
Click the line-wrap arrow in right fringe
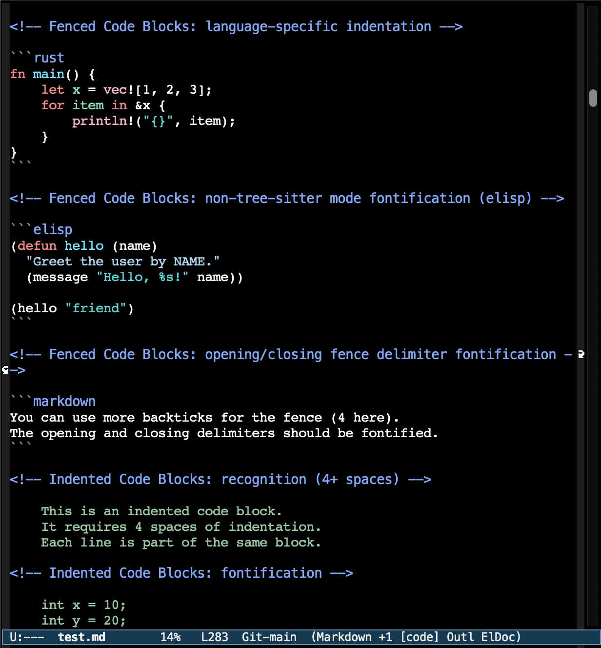click(581, 354)
